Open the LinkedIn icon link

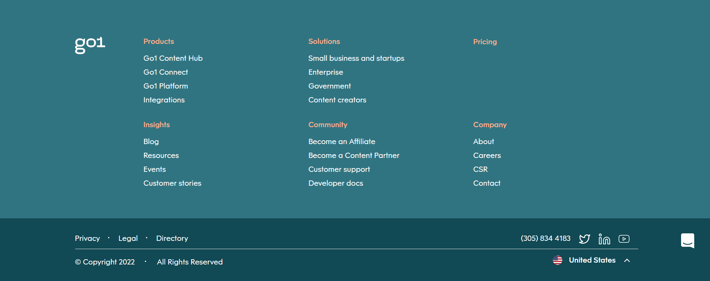click(604, 239)
